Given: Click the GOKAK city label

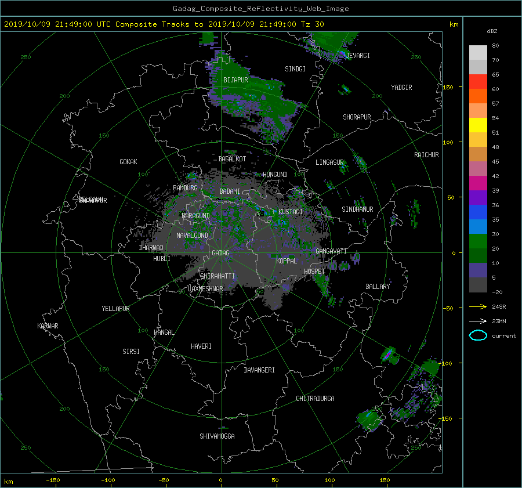Looking at the screenshot, I should pyautogui.click(x=128, y=162).
